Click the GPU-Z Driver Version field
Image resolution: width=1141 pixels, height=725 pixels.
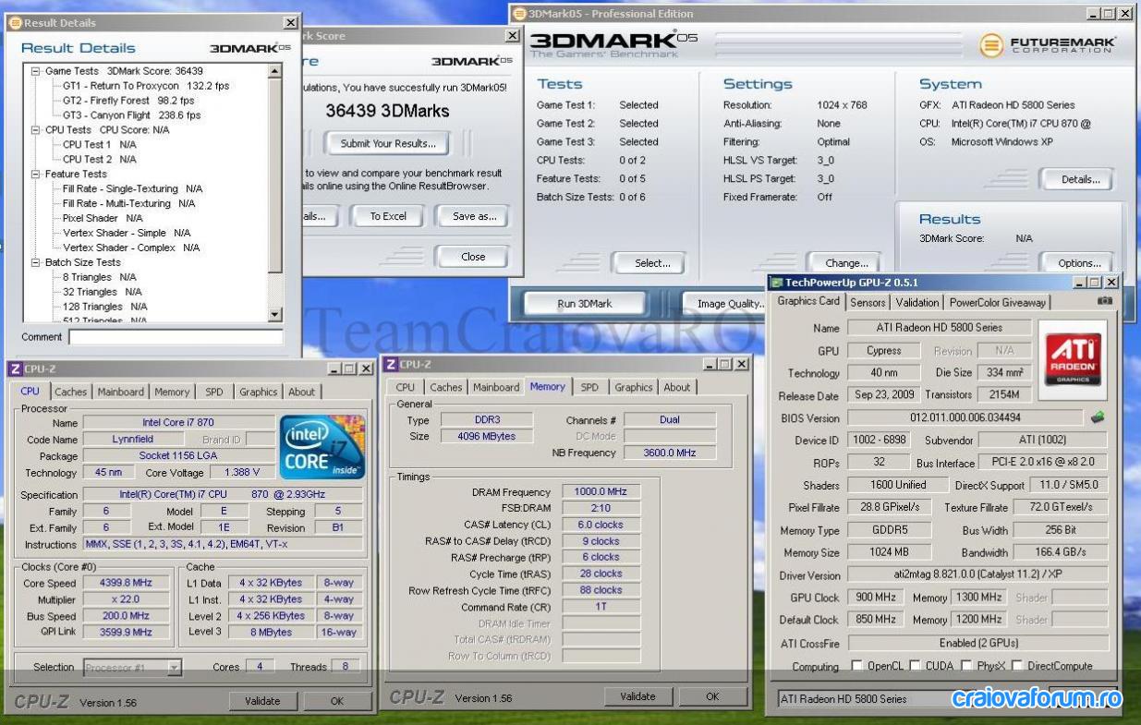click(977, 574)
